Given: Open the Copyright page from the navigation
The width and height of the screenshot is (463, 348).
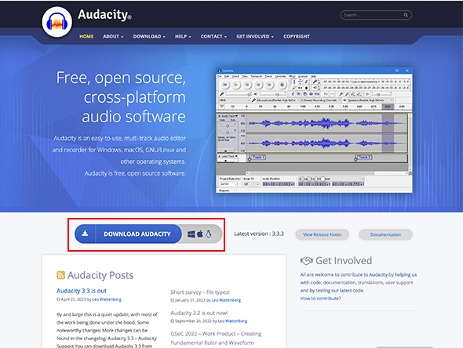Looking at the screenshot, I should point(297,37).
